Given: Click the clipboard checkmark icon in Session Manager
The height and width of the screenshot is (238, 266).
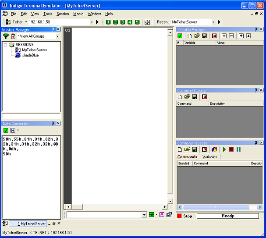Looking at the screenshot, I should pyautogui.click(x=13, y=36).
